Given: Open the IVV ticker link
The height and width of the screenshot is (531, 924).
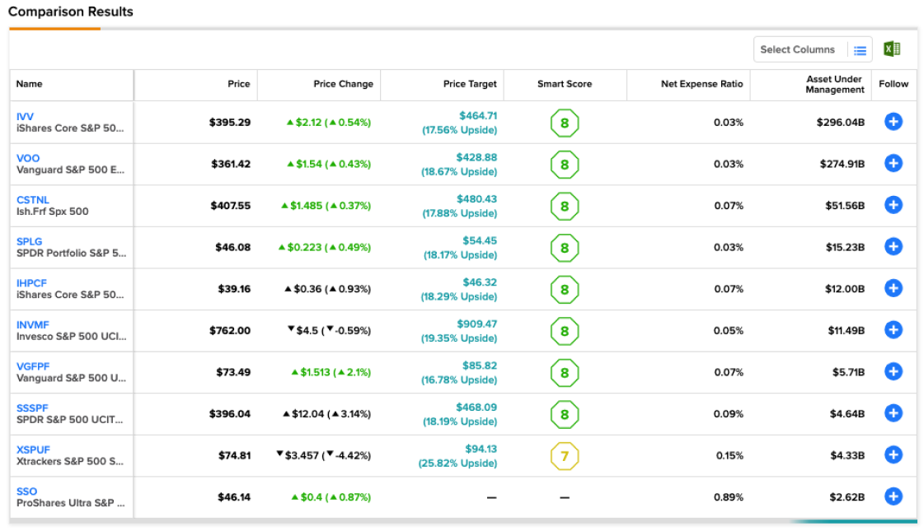Looking at the screenshot, I should (25, 117).
